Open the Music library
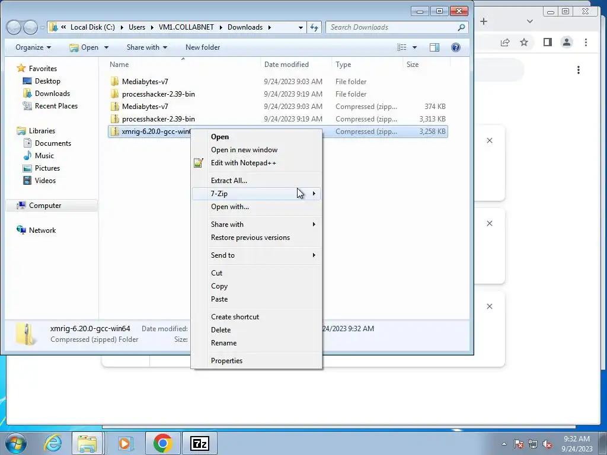Screen dimensions: 607x455 point(39,156)
